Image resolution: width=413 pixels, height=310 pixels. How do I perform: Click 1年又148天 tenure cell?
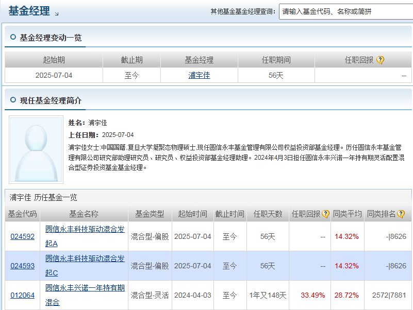[268, 295]
